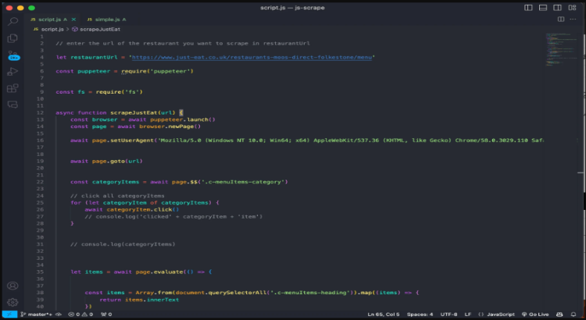Close the script.js tab
Screen dimensions: 586x320
tap(73, 20)
